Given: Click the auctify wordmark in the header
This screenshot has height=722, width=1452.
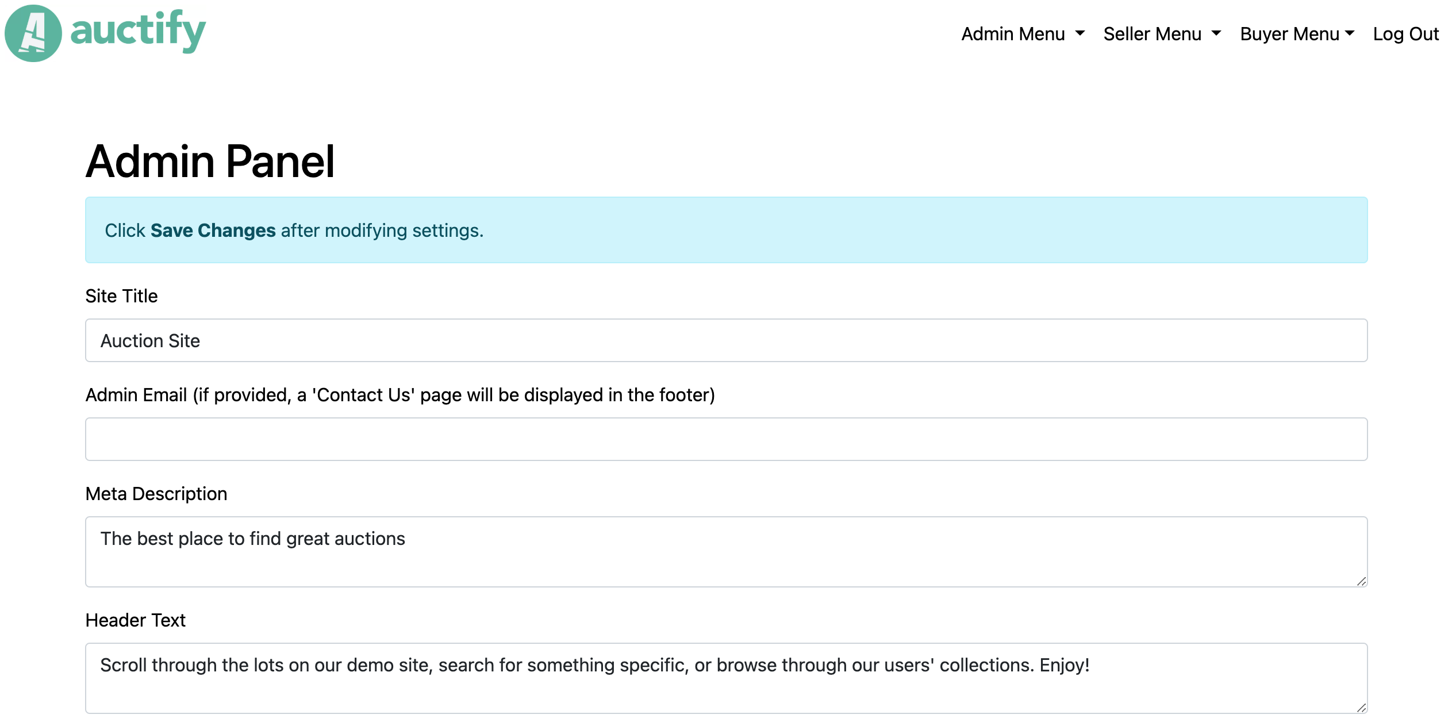Looking at the screenshot, I should point(138,33).
